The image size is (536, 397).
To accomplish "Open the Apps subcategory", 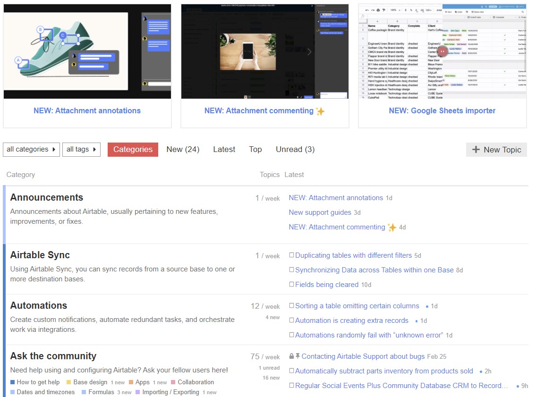I will [x=143, y=382].
